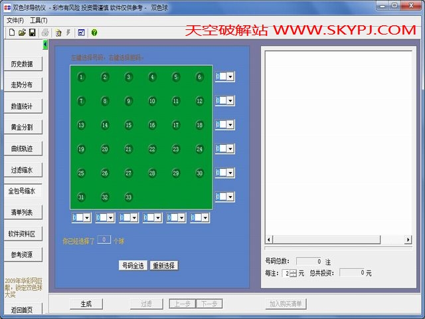Click the green Help question mark icon

point(94,32)
